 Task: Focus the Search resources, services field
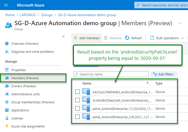161,5
